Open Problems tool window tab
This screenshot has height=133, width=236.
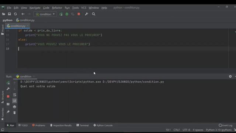point(39,126)
